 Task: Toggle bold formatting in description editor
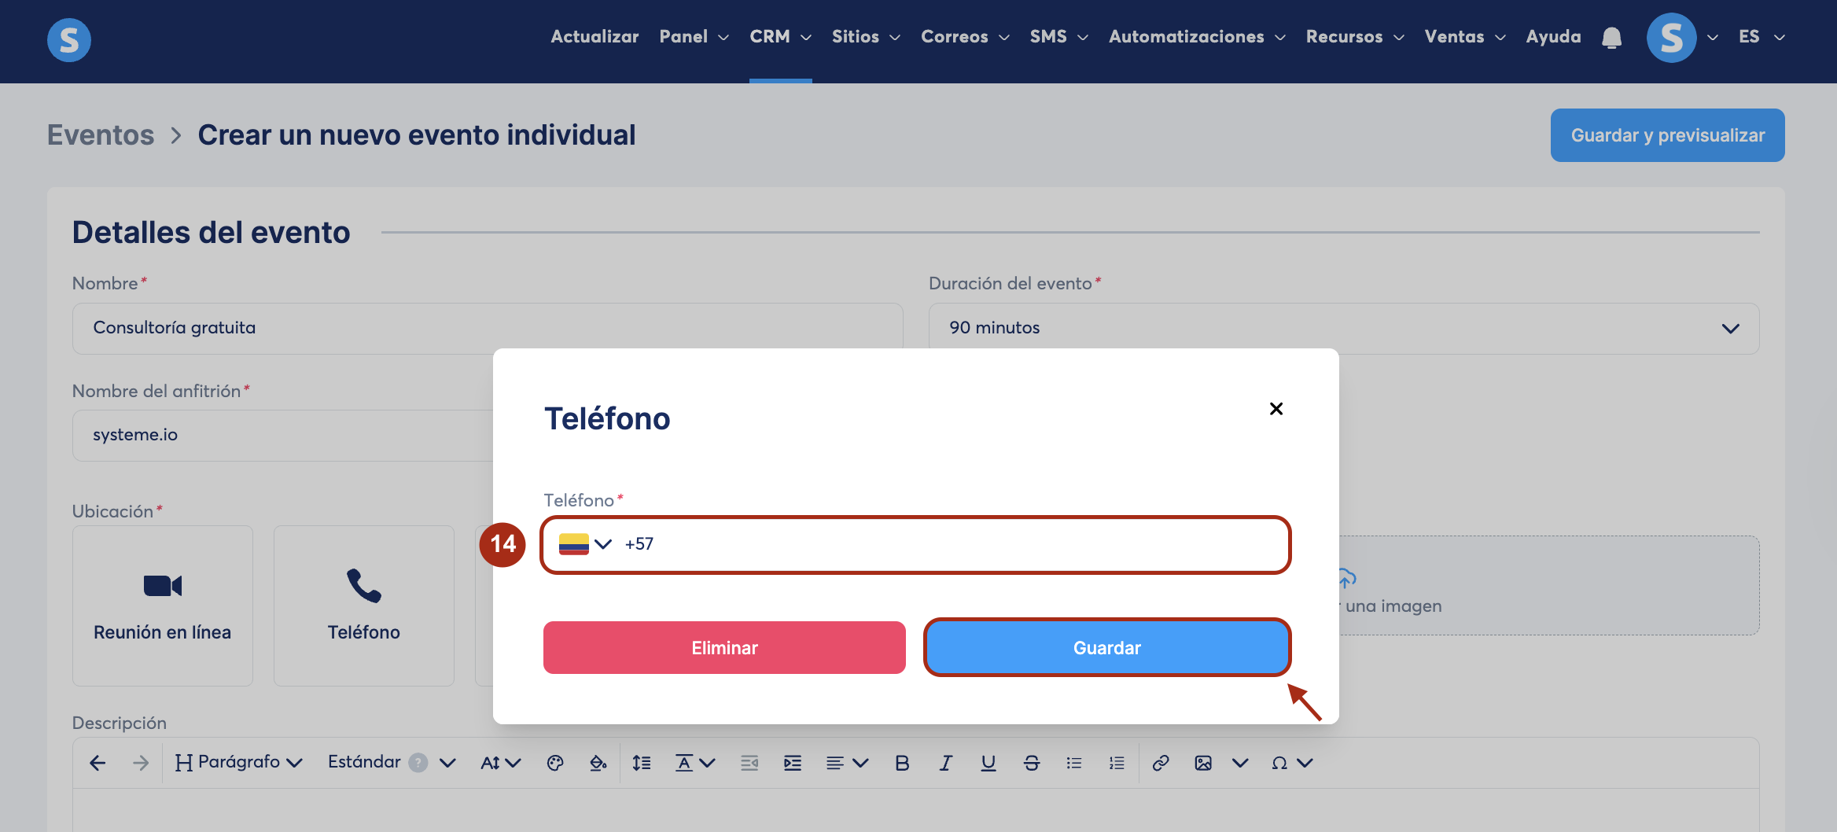click(902, 763)
